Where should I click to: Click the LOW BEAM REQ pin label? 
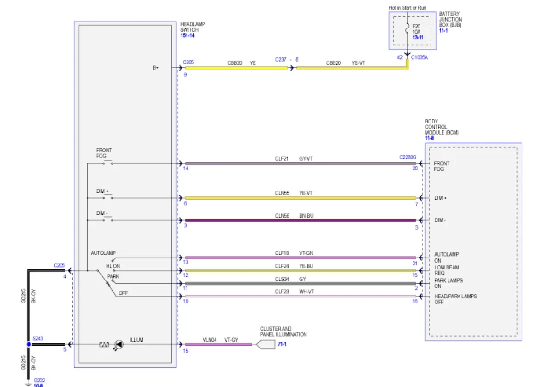pos(447,270)
